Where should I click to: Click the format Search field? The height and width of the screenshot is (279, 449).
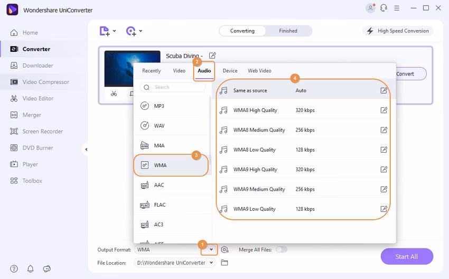(x=173, y=87)
